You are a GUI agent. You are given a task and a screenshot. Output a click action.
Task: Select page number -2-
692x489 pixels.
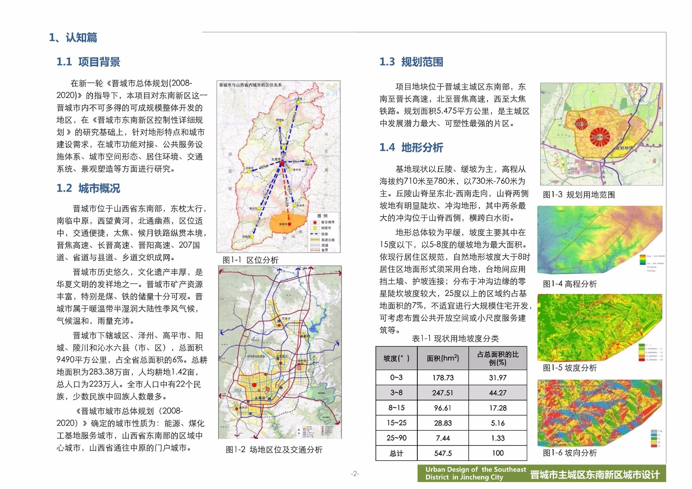pyautogui.click(x=355, y=473)
